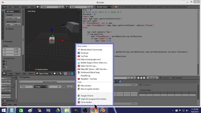The width and height of the screenshot is (201, 113).
Task: Toggle word wrap in text editor
Action: click(141, 78)
